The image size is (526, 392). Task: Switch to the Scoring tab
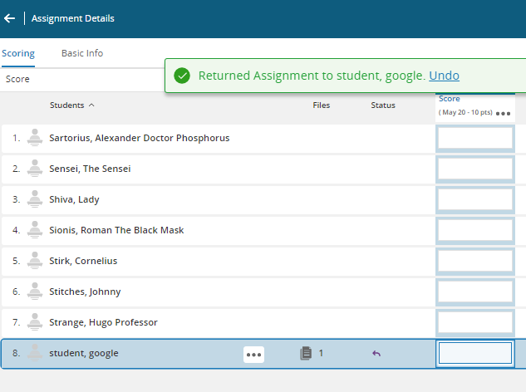coord(18,53)
